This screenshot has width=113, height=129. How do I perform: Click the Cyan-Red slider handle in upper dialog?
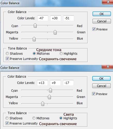tap(35, 26)
